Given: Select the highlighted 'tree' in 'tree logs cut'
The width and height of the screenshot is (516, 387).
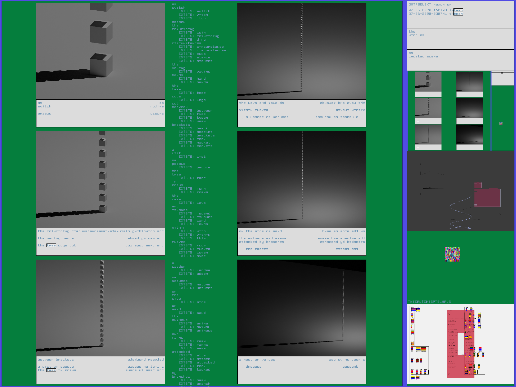Looking at the screenshot, I should click(51, 245).
